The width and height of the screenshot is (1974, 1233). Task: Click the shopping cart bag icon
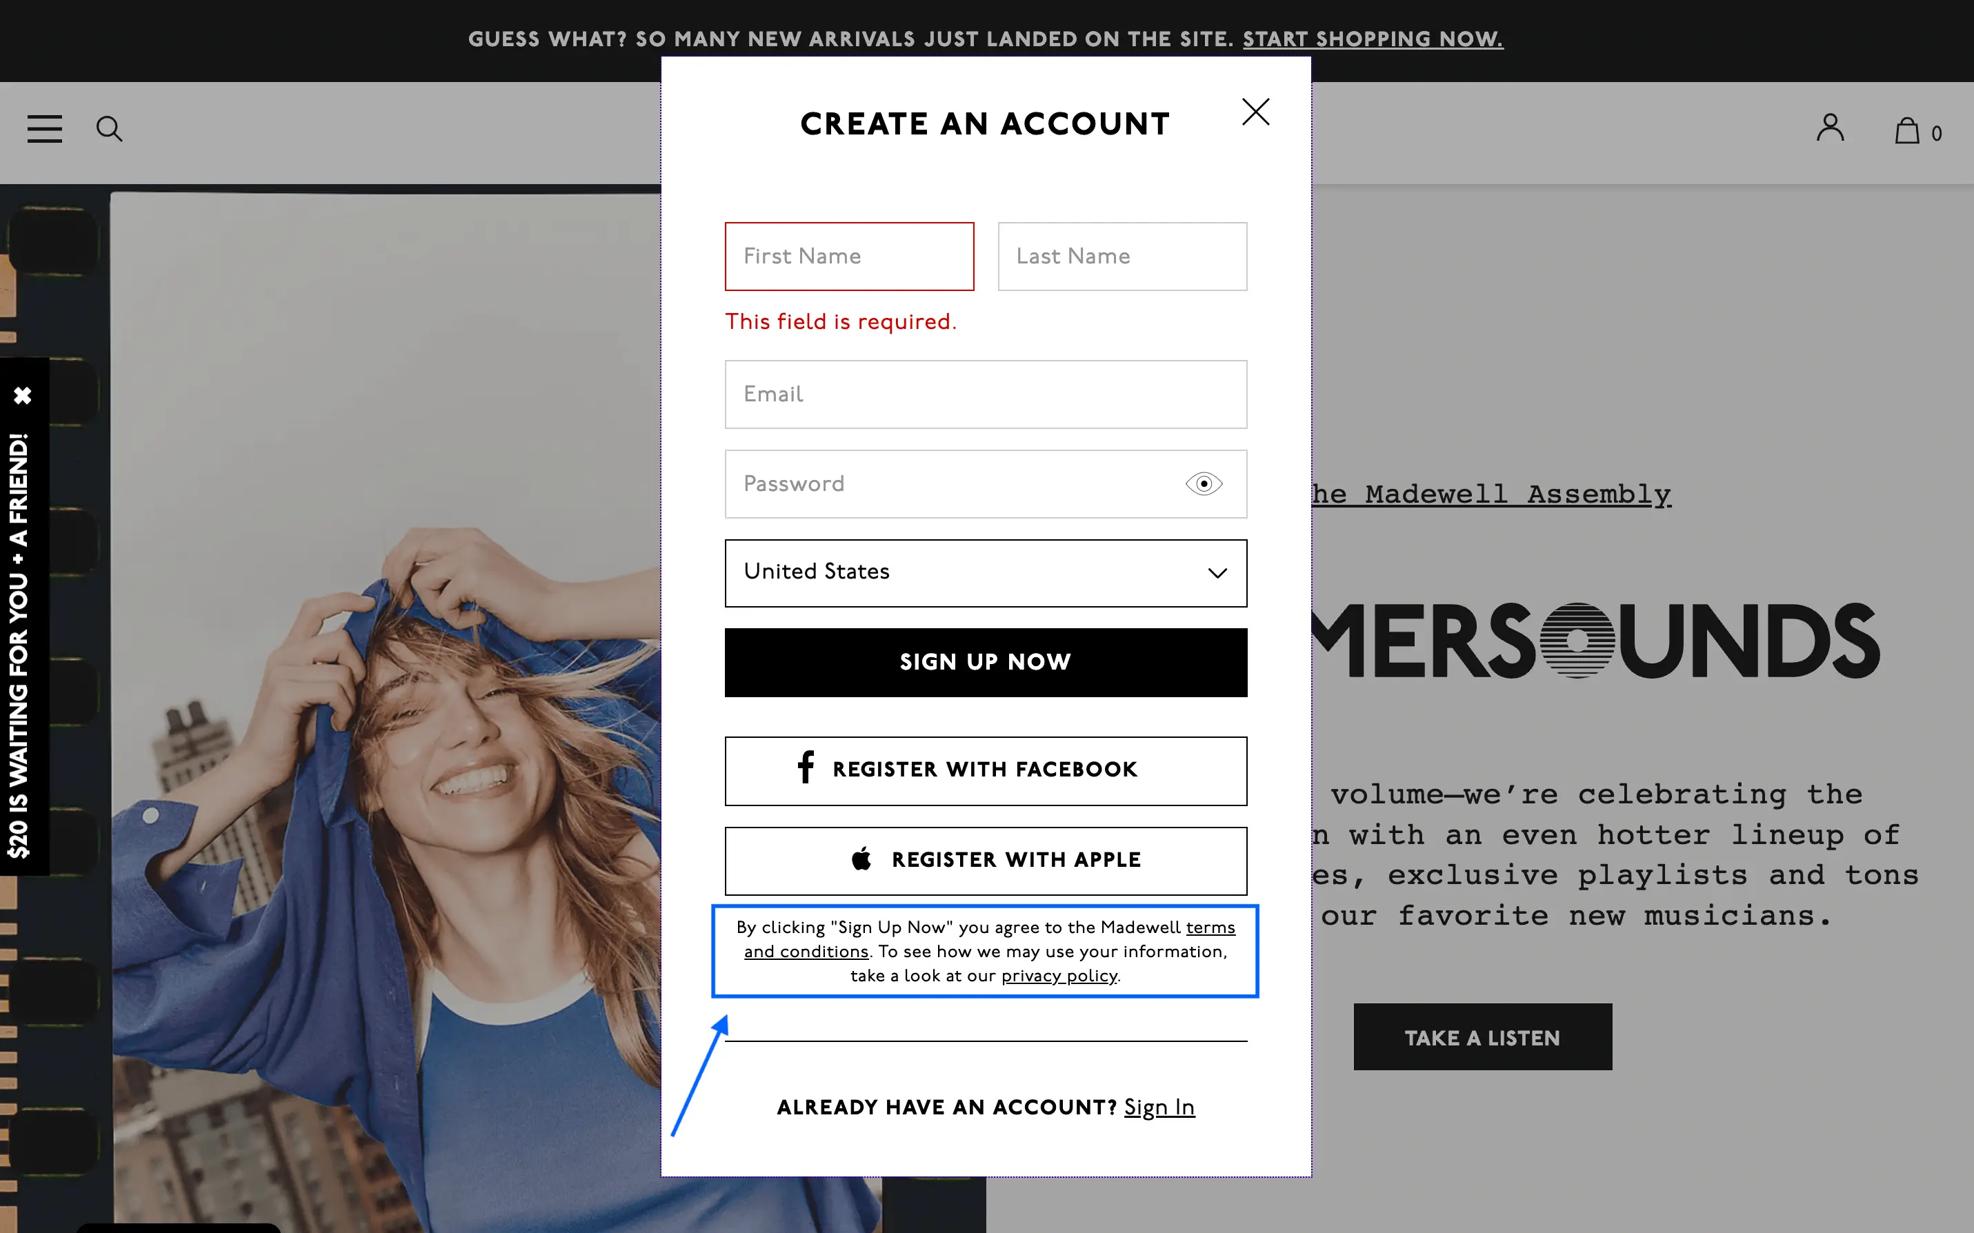click(1908, 129)
